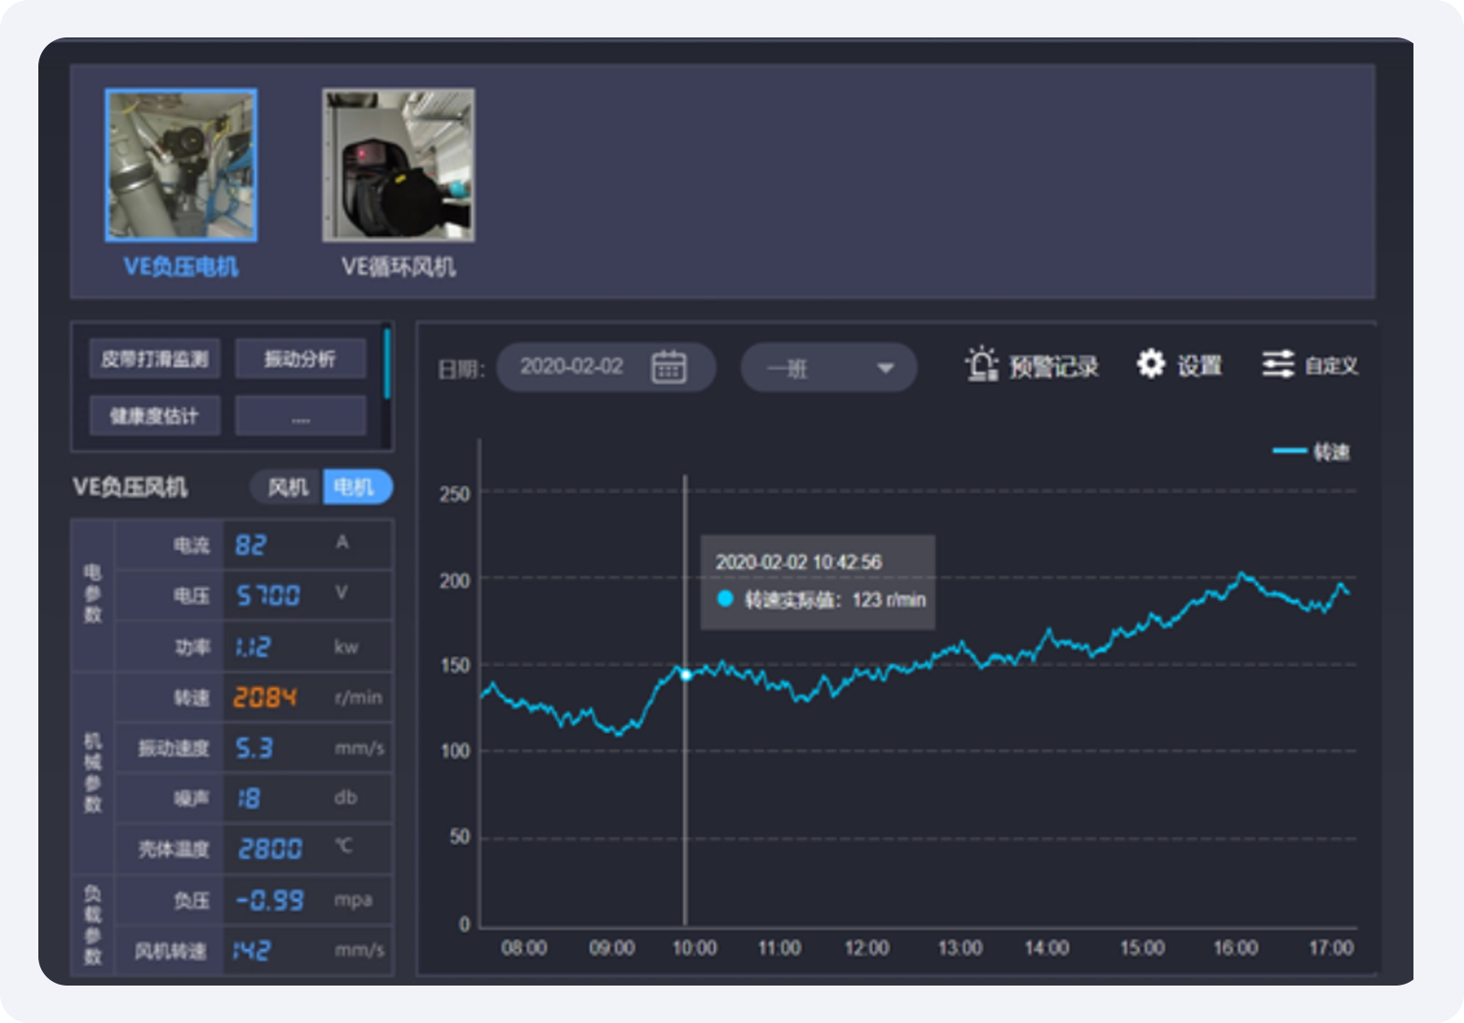Click the 电参数 group label
The image size is (1464, 1023).
(93, 593)
